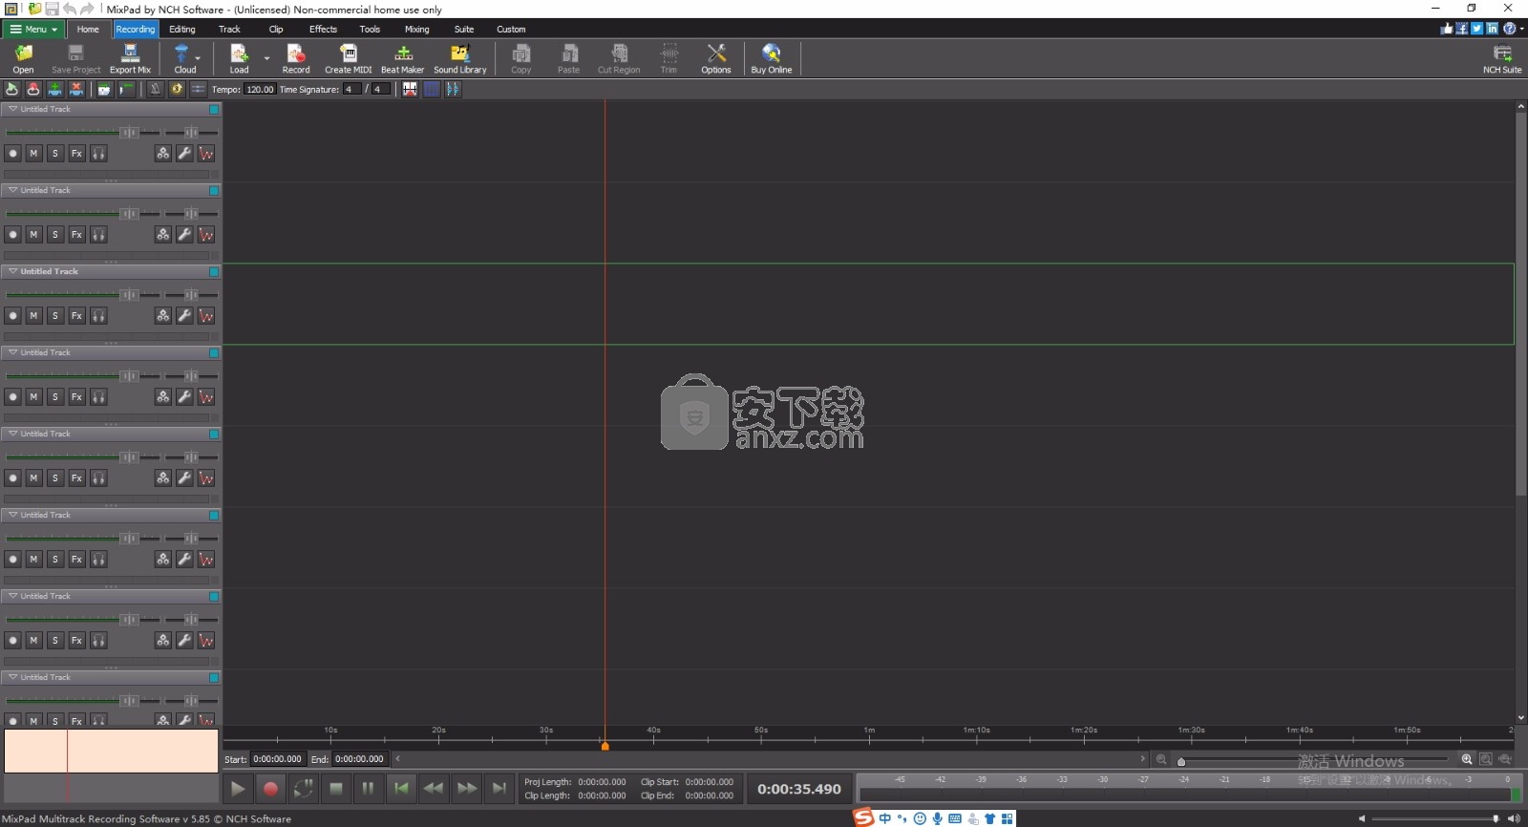Click the orange playhead marker on timeline
This screenshot has height=827, width=1528.
point(605,745)
